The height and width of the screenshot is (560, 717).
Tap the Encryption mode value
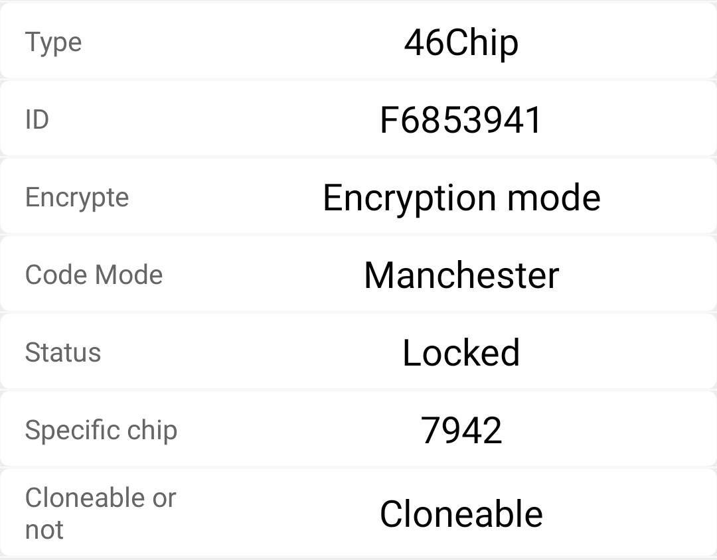(x=461, y=198)
